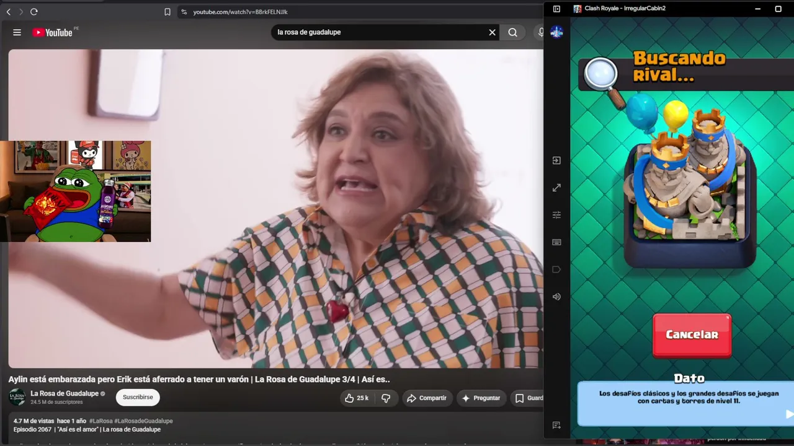This screenshot has height=446, width=794.
Task: Click the '24.5 M de suscriptores' text
Action: pos(56,402)
